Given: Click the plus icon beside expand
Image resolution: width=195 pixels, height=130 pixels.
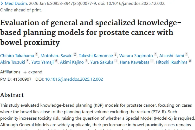Looking at the screenshot, I should [25, 72].
